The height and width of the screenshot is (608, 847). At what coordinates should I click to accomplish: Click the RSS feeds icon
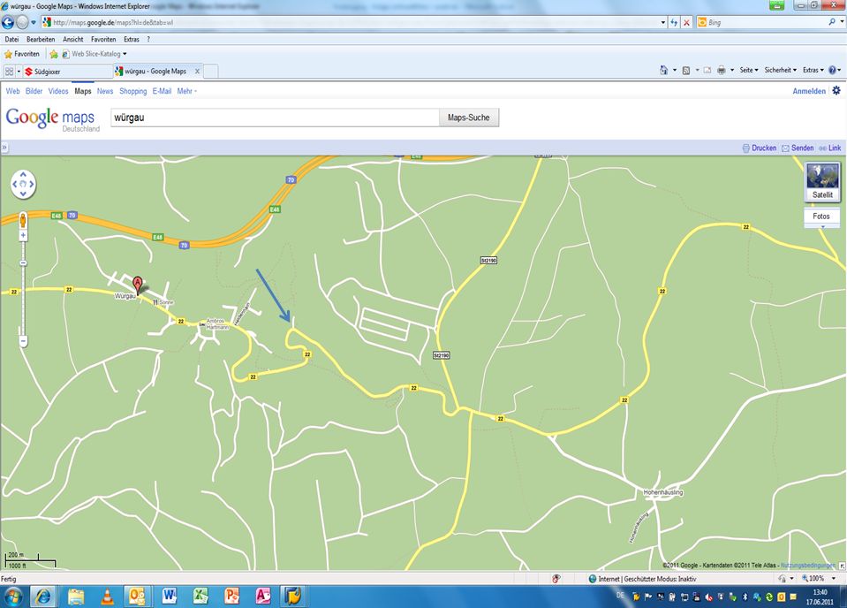[x=686, y=71]
